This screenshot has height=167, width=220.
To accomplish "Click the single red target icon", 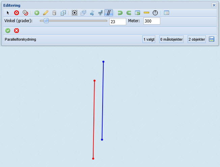I will (x=16, y=13).
